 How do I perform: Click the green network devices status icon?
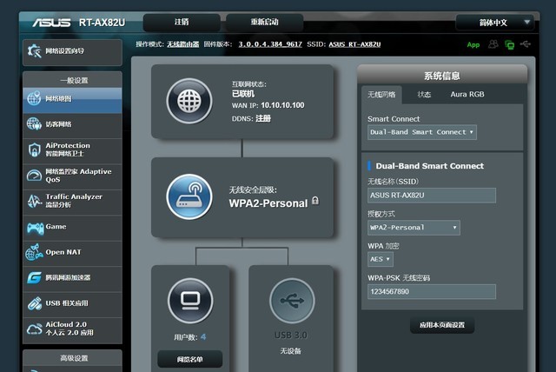(509, 44)
